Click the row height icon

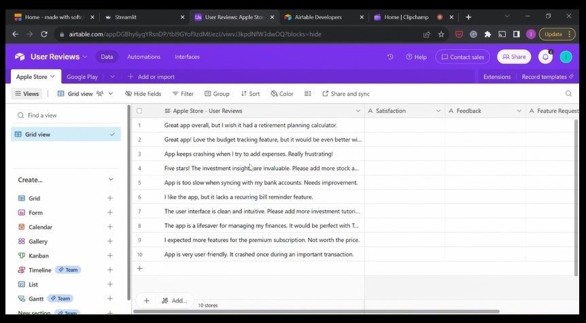tap(307, 94)
